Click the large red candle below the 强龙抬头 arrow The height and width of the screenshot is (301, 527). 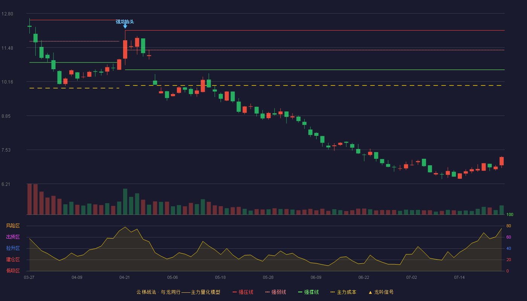point(125,49)
